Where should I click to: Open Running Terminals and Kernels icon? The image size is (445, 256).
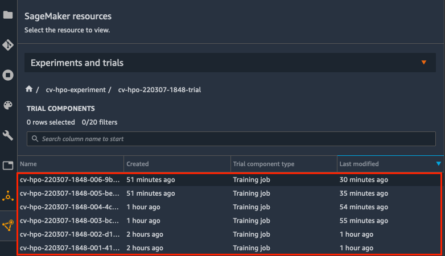8,75
